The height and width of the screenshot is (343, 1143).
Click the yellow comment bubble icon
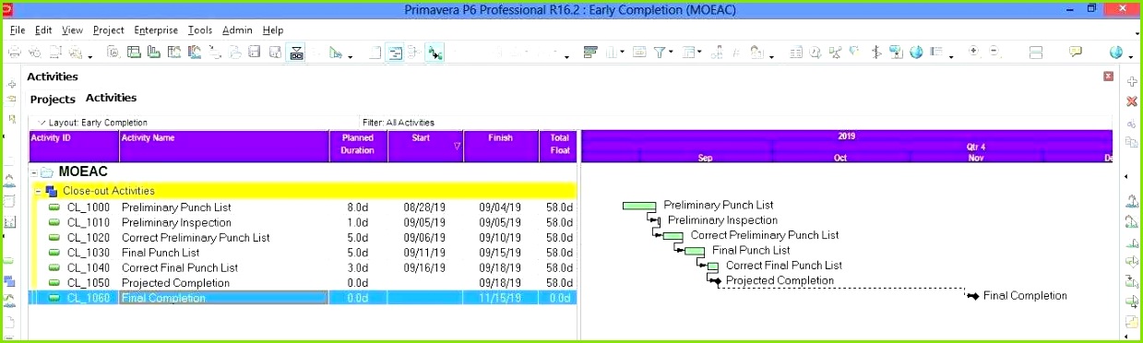tap(1076, 53)
